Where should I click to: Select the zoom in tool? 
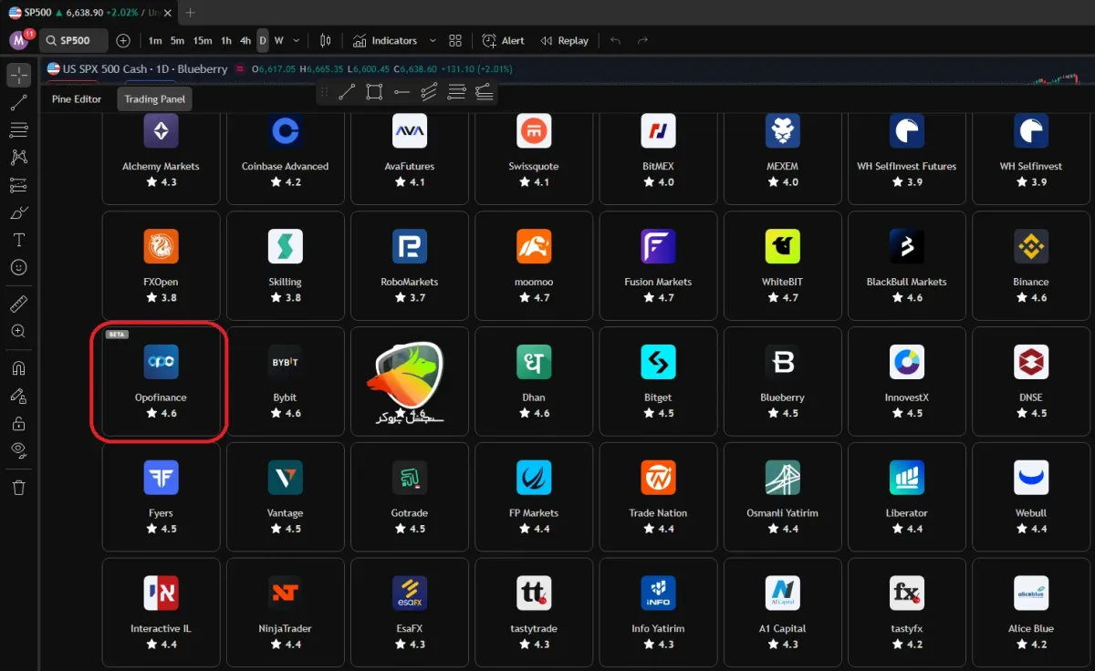click(x=18, y=331)
